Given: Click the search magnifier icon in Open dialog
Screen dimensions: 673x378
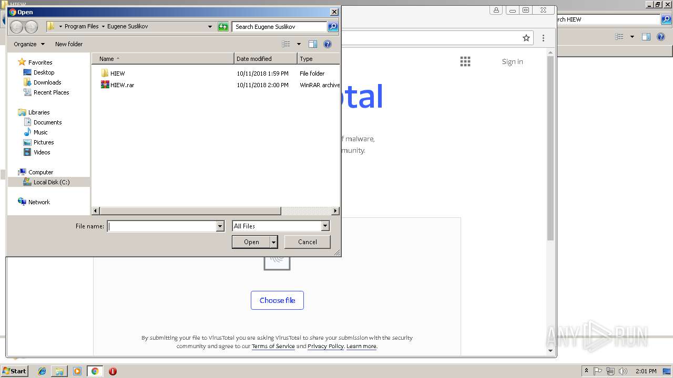Looking at the screenshot, I should tap(332, 26).
